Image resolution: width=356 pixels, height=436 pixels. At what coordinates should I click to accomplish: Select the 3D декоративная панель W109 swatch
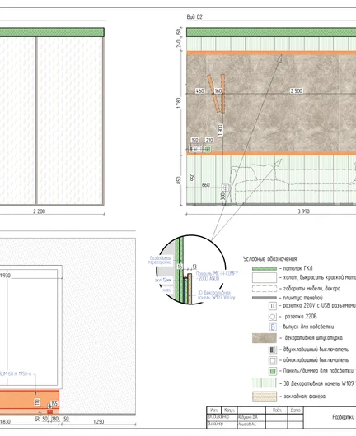(x=265, y=383)
